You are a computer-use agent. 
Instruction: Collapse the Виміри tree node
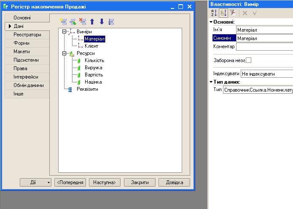click(64, 32)
